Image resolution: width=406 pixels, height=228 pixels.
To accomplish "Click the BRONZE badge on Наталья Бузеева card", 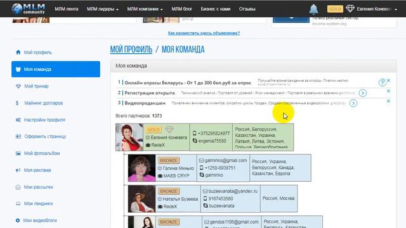I will click(x=169, y=191).
